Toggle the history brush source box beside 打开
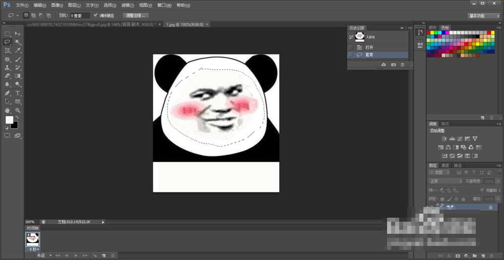 (x=351, y=47)
